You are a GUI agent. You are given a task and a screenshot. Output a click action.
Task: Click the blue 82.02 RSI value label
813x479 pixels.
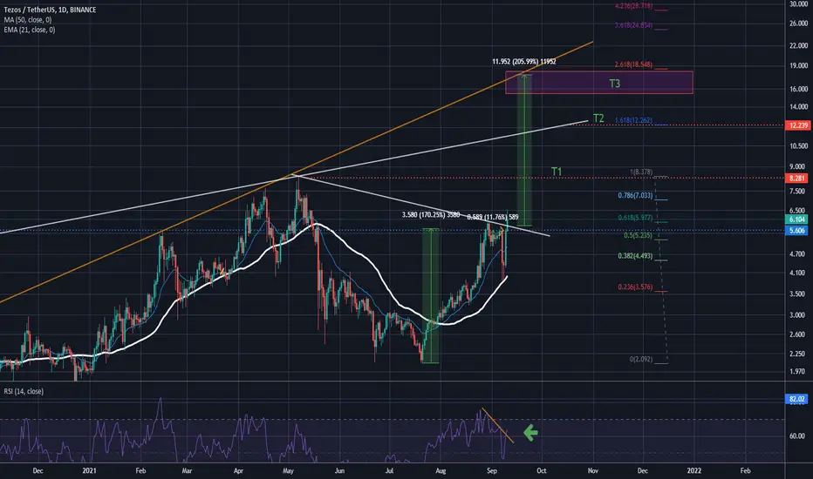point(796,399)
